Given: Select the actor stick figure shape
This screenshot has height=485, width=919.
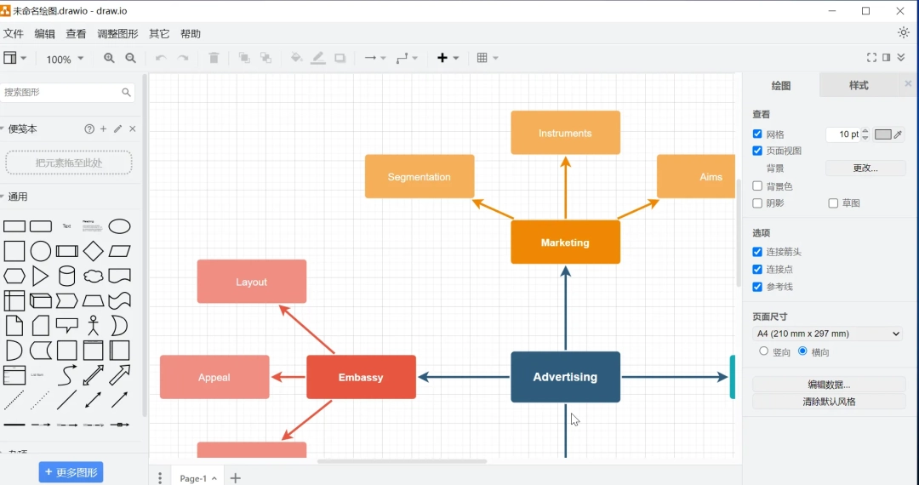Looking at the screenshot, I should coord(94,325).
